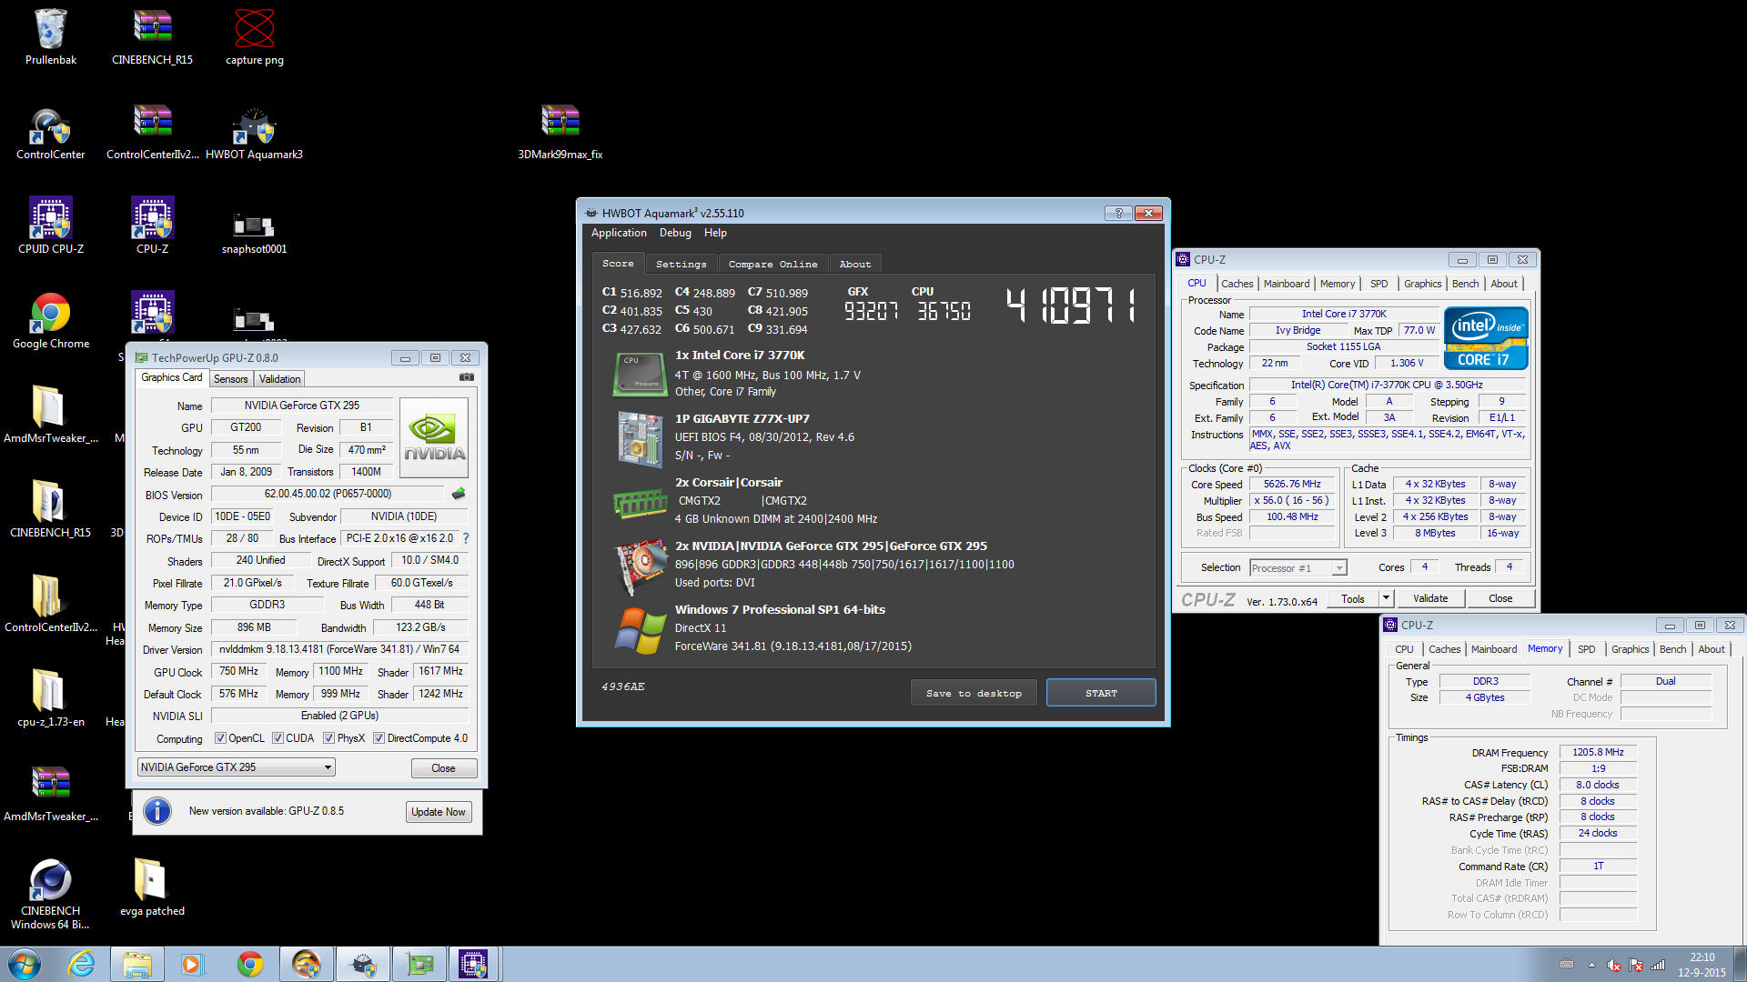Click the CPU chip icon in Aquamark
Viewport: 1747px width, 982px height.
coord(641,374)
